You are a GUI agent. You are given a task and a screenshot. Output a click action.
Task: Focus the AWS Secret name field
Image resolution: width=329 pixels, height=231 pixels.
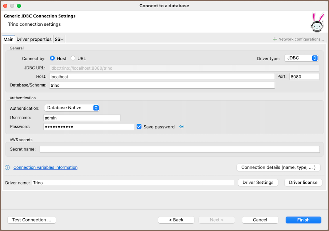point(179,149)
